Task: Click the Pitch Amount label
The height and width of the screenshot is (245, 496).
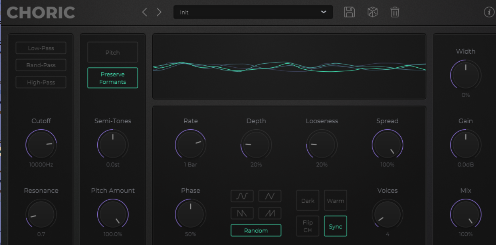Action: [x=113, y=191]
